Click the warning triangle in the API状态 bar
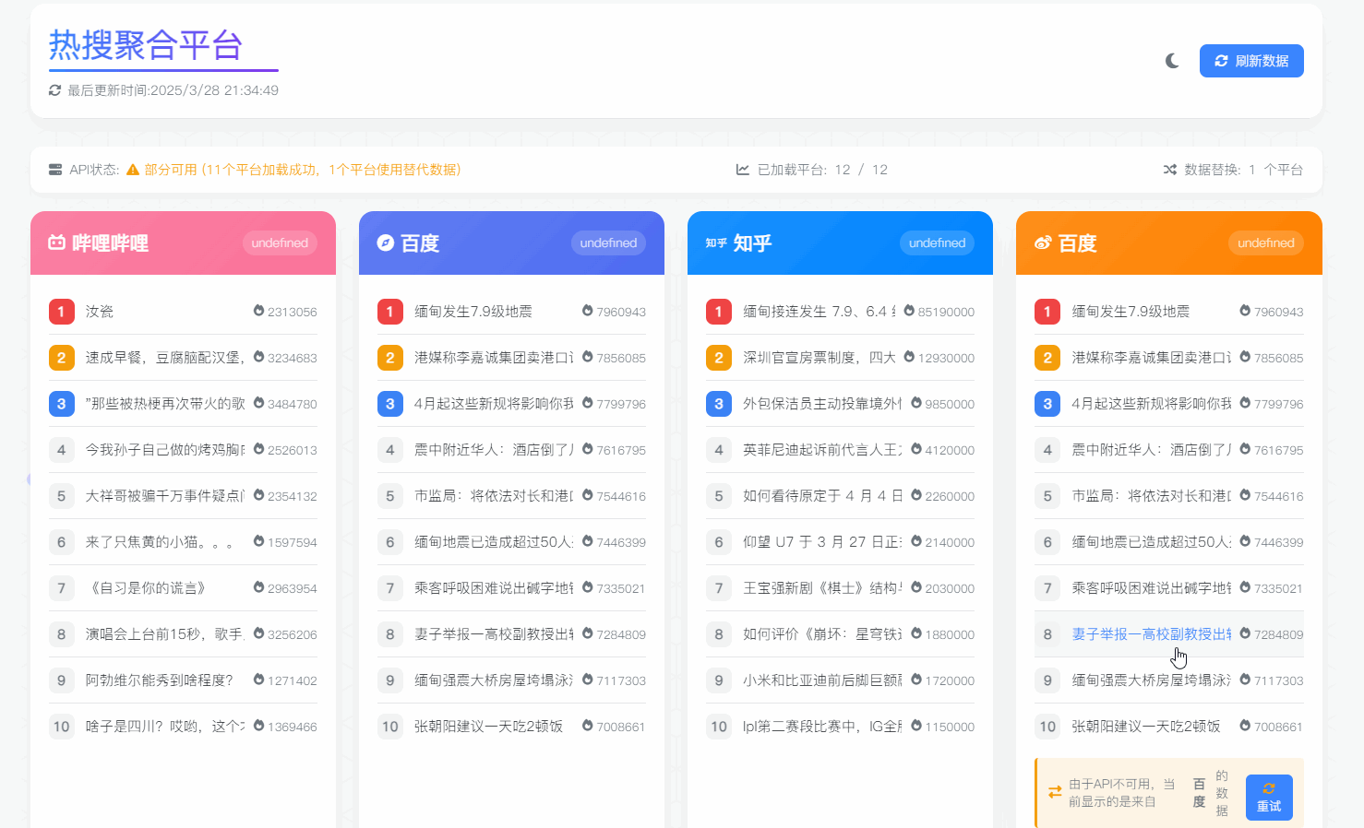Viewport: 1364px width, 828px height. click(133, 170)
